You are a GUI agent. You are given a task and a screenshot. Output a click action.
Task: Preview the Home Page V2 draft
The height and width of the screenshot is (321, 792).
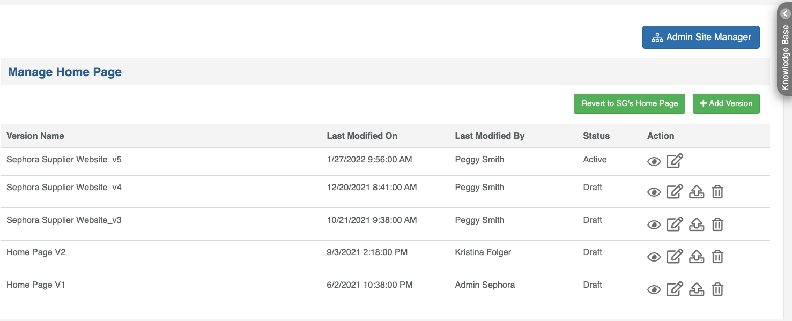[x=654, y=257]
